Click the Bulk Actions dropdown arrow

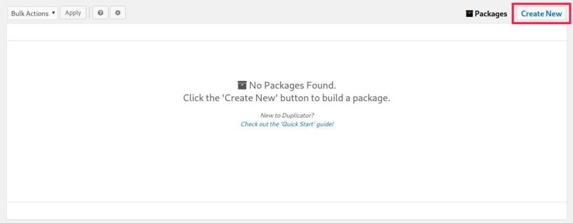click(53, 13)
